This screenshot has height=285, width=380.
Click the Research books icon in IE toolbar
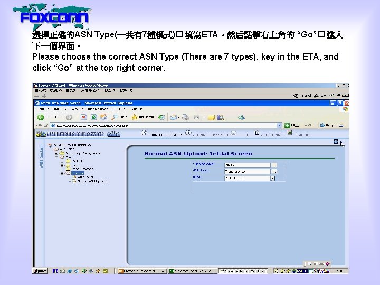tap(220, 117)
